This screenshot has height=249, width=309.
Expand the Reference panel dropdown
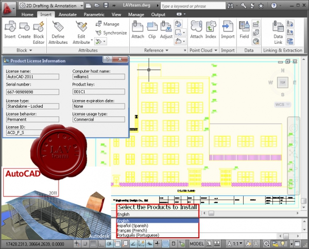(156, 51)
